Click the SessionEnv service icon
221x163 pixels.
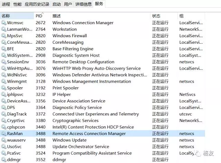pos(4,62)
